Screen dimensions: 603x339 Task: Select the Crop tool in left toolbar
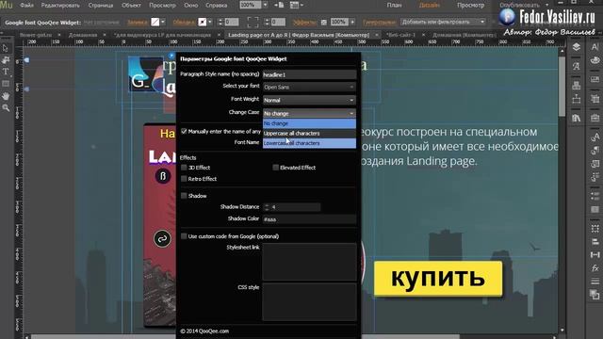[x=6, y=59]
